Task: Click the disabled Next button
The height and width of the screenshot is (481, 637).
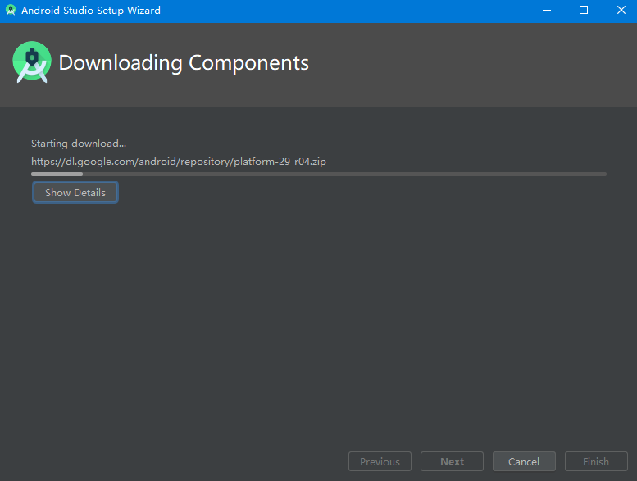Action: (452, 461)
